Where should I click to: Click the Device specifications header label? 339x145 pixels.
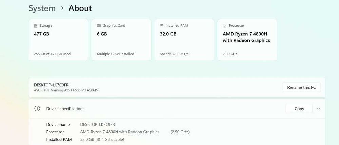pos(65,109)
